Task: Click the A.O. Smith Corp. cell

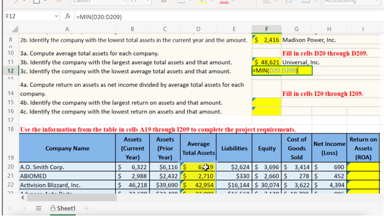Action: (x=67, y=167)
